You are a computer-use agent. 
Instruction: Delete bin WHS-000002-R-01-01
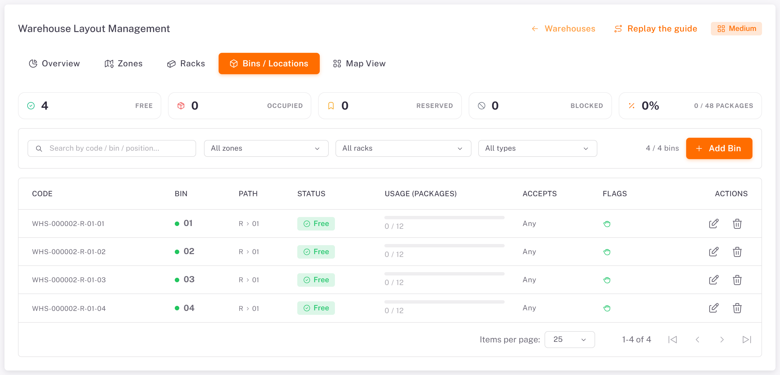tap(737, 223)
